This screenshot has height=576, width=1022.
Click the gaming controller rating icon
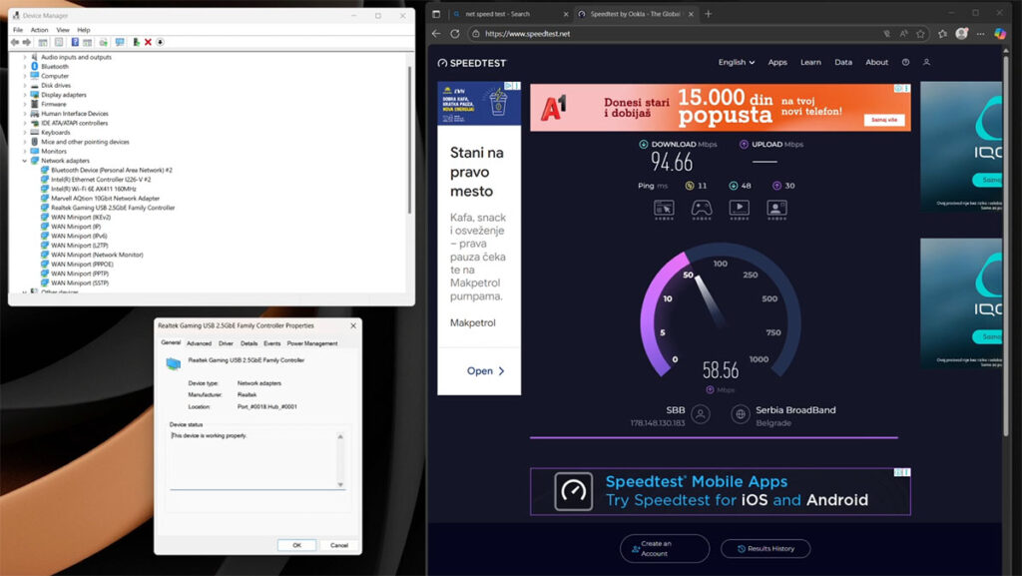(702, 210)
